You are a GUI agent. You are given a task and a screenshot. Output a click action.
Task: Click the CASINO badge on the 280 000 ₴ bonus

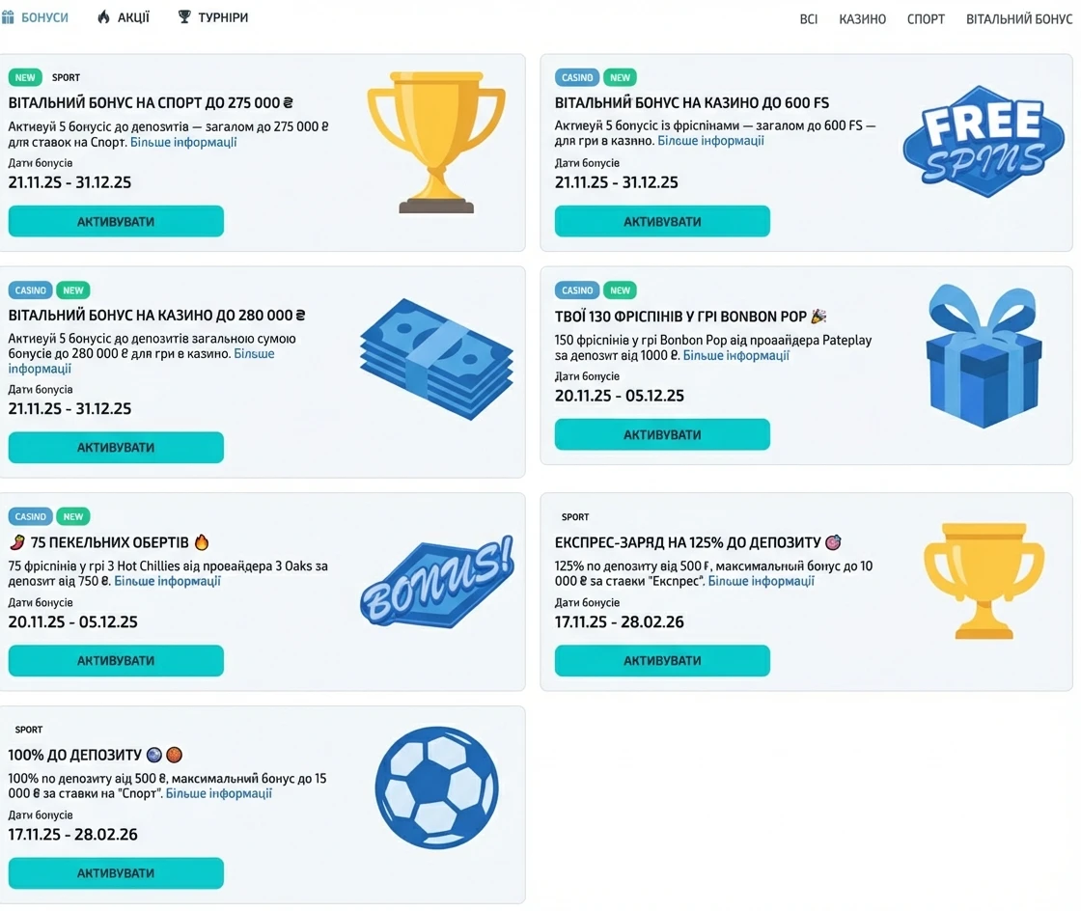(30, 290)
